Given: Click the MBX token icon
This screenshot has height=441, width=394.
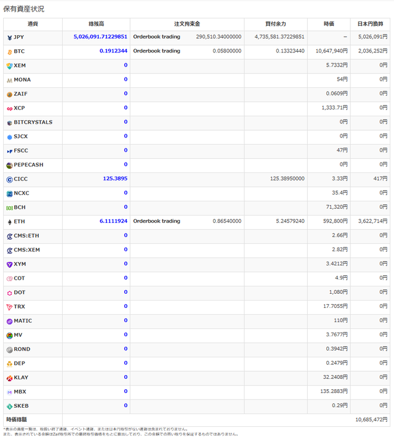Looking at the screenshot, I should coord(10,392).
